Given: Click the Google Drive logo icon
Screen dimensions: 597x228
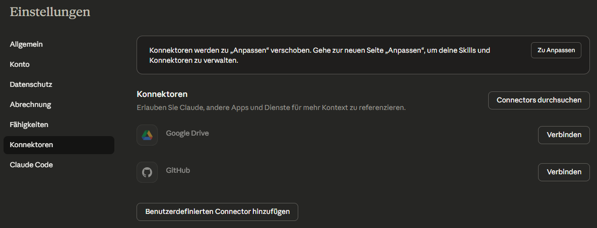Looking at the screenshot, I should point(147,135).
